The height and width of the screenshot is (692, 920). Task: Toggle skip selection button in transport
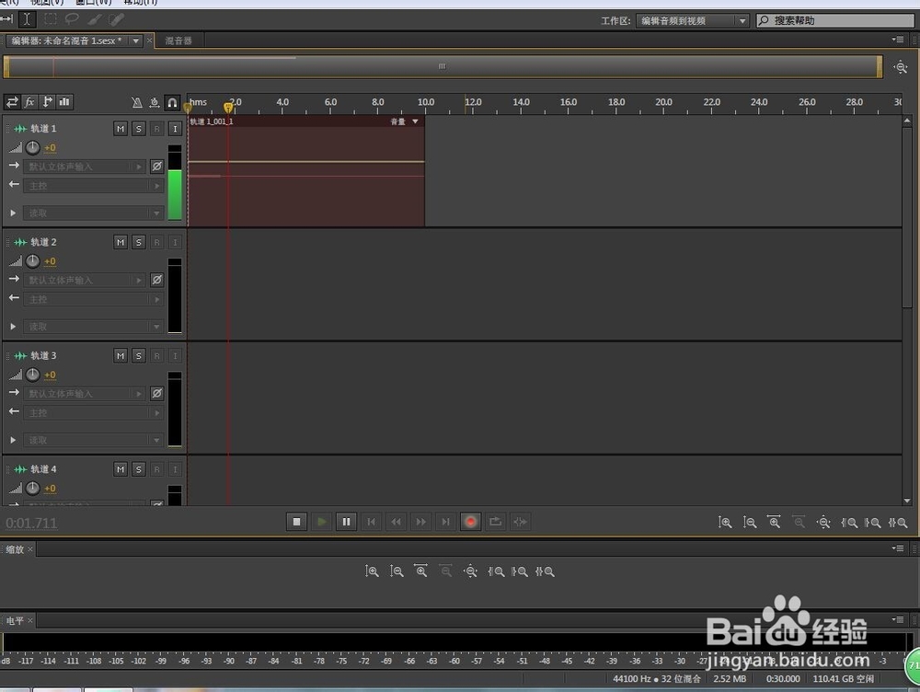tap(520, 521)
